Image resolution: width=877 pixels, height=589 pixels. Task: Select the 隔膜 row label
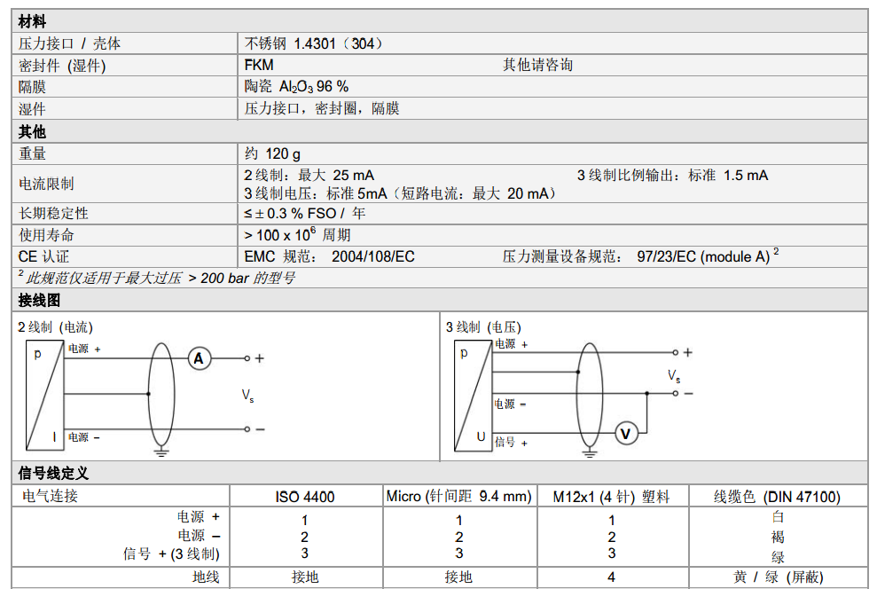[32, 87]
